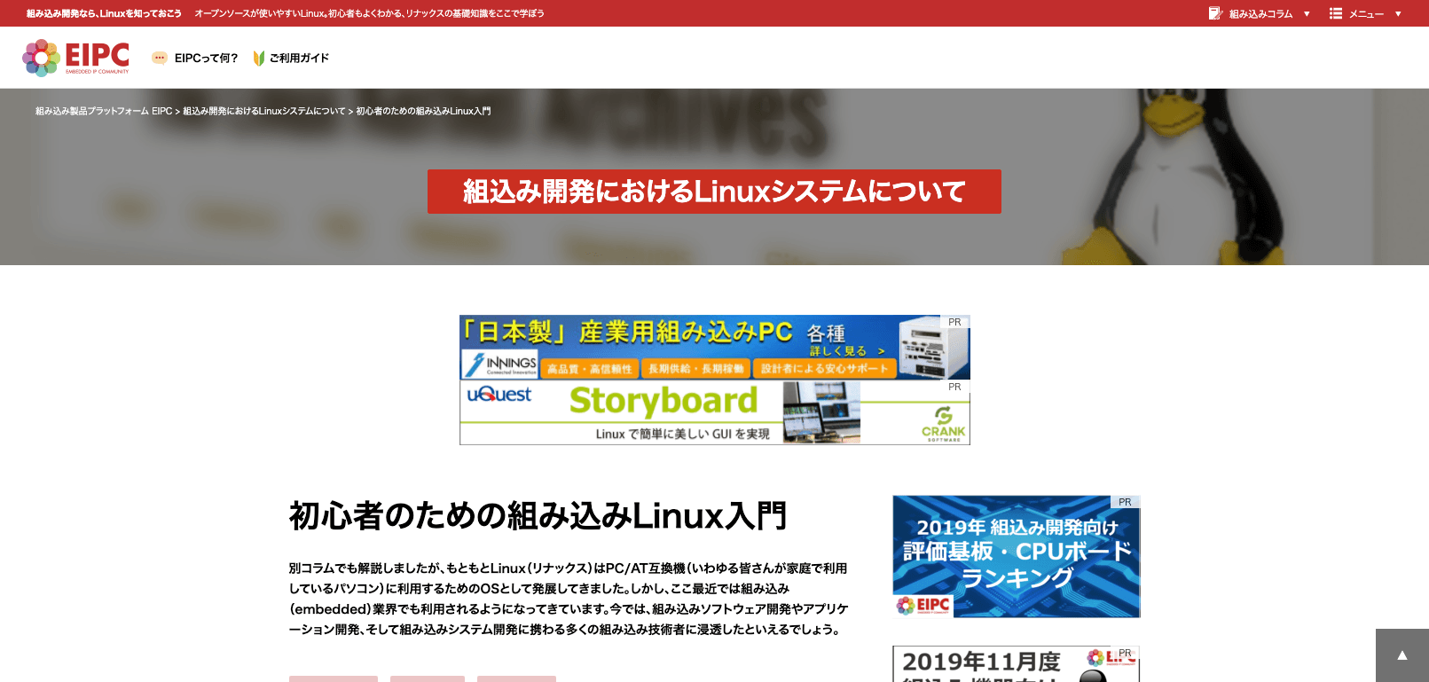The width and height of the screenshot is (1429, 682).
Task: Click the speech bubble icon beside EIPCって何?
Action: [160, 59]
